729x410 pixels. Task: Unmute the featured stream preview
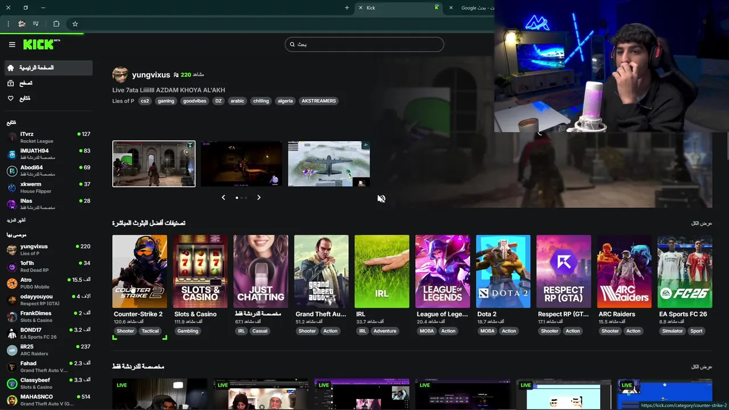pos(381,198)
